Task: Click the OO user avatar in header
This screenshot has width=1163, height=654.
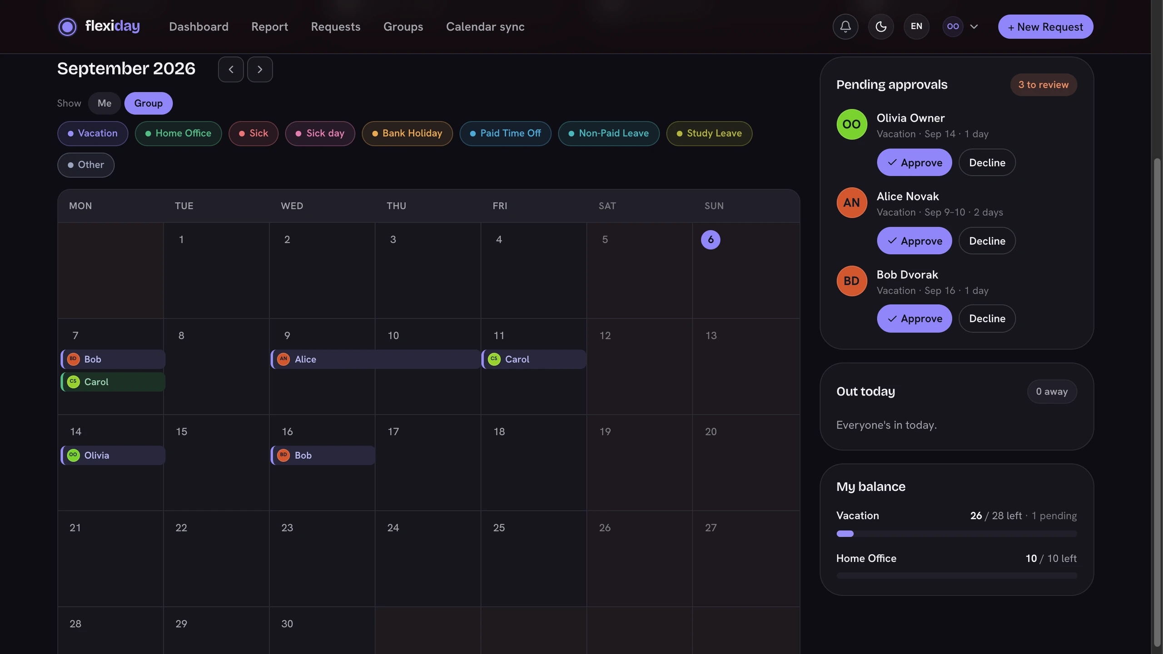Action: [x=953, y=26]
